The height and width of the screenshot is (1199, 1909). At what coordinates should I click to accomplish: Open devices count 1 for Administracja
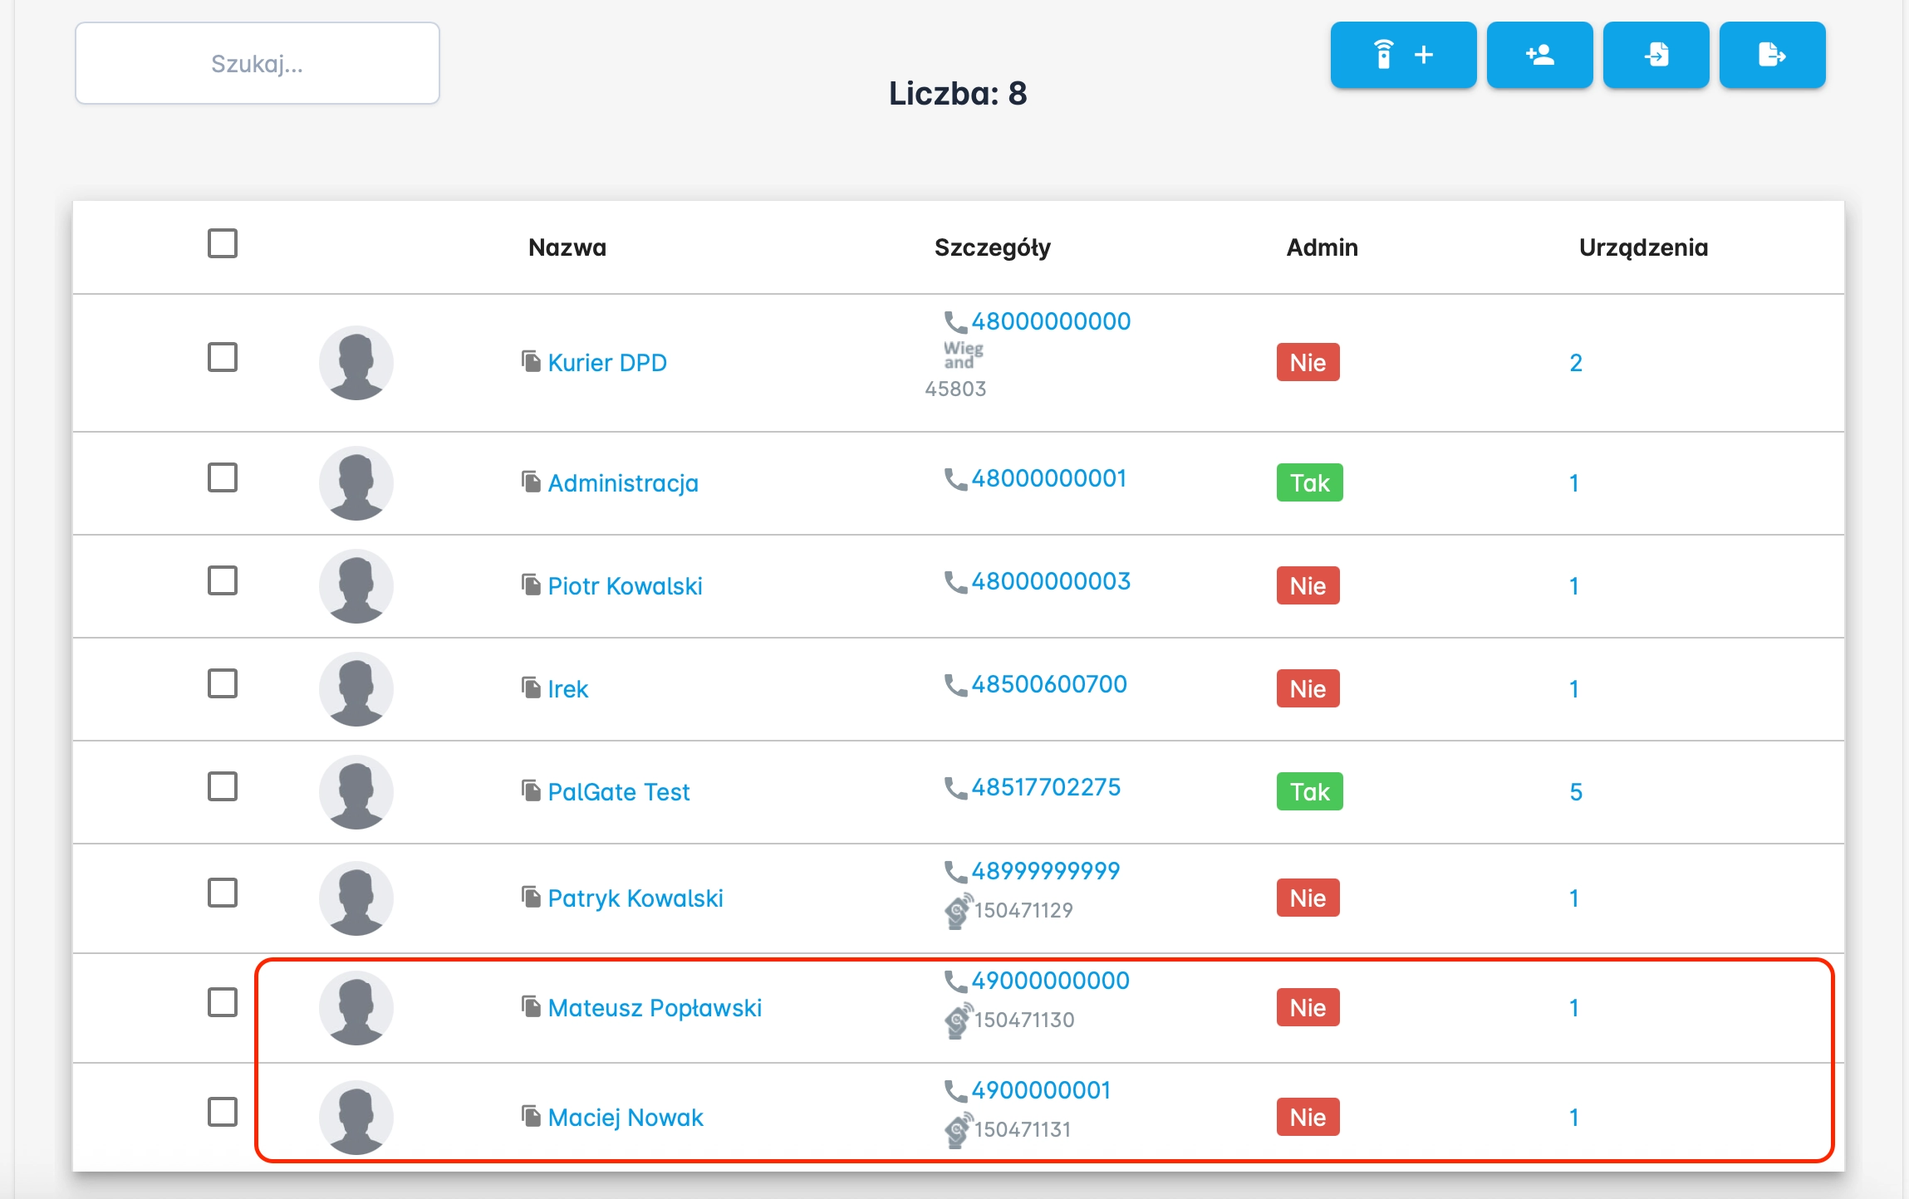tap(1573, 483)
